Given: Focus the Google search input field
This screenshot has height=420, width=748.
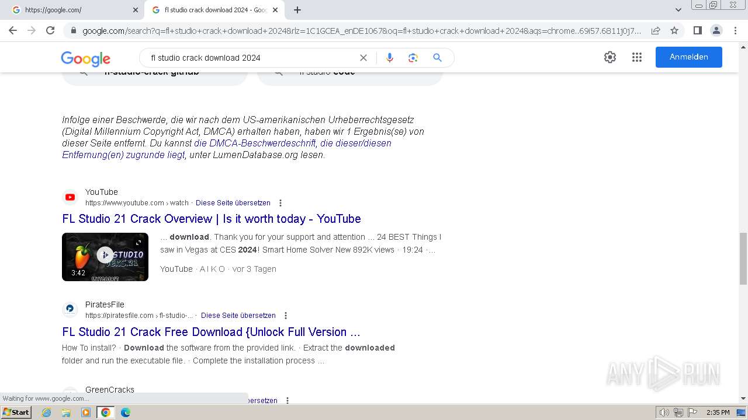Looking at the screenshot, I should pos(251,58).
